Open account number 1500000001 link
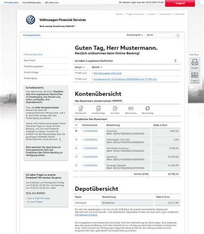Screen dimensions: 204x234 coord(91,140)
